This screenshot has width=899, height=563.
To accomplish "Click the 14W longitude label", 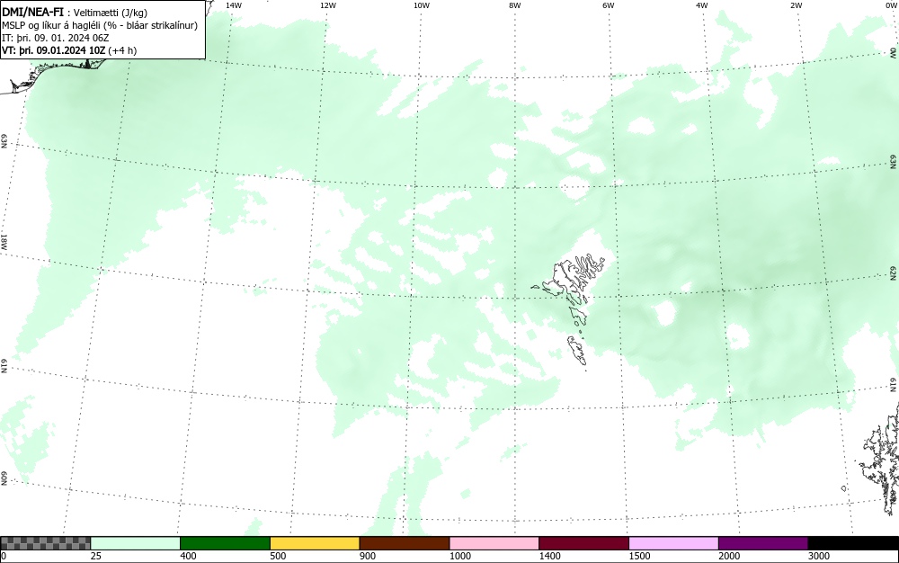I will [234, 5].
